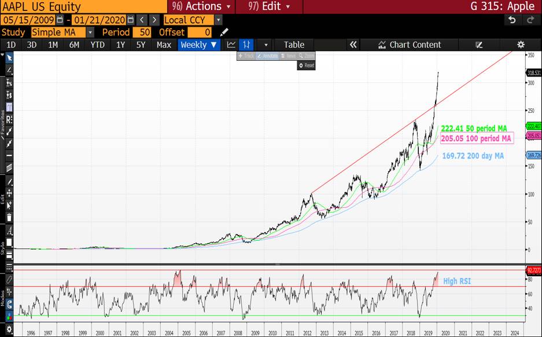Click the 222.41 50 period MA label
The width and height of the screenshot is (542, 337).
pyautogui.click(x=474, y=129)
